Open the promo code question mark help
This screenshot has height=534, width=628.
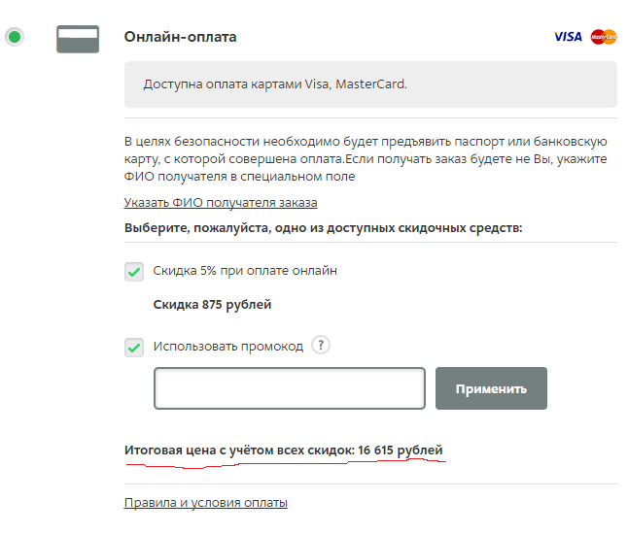321,345
